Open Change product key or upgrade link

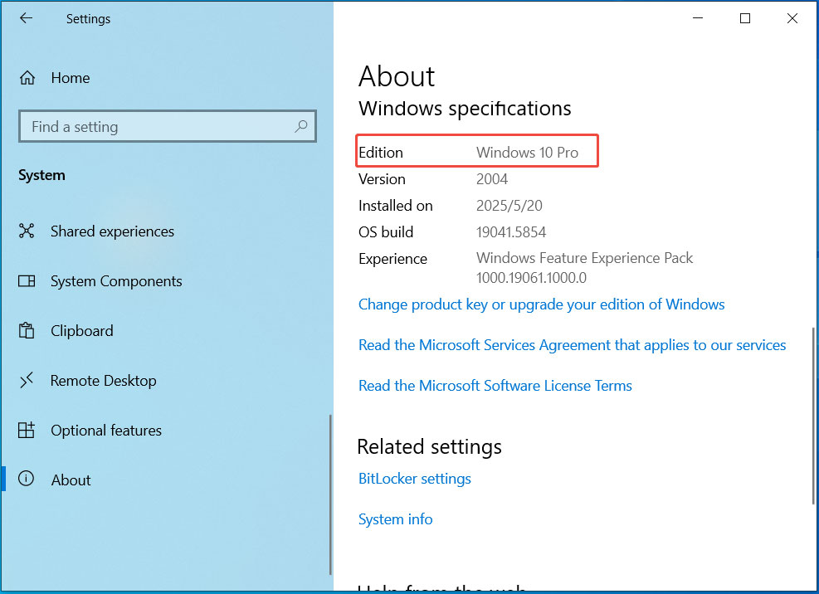(541, 304)
